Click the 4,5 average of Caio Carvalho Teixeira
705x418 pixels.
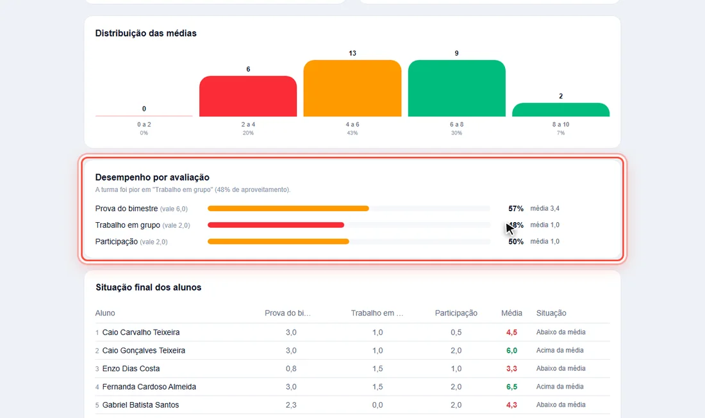pos(511,332)
